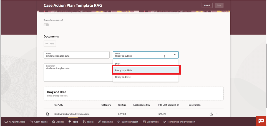Viewport: 267px width, 126px height.
Task: Click the etajdev25actionplandemodata.json file name
Action: [72, 114]
